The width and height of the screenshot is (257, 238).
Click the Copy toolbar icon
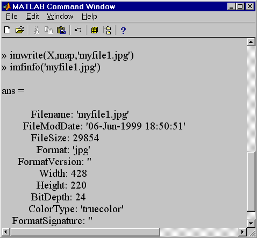coord(49,30)
